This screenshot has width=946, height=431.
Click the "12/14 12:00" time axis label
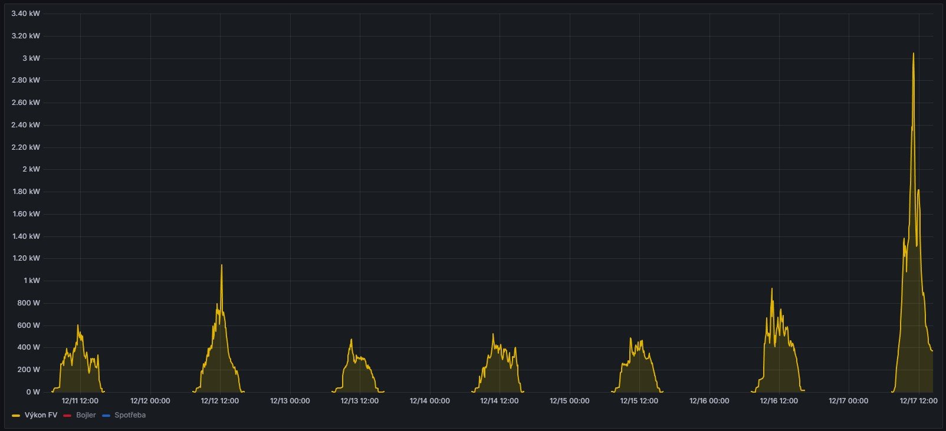[500, 401]
